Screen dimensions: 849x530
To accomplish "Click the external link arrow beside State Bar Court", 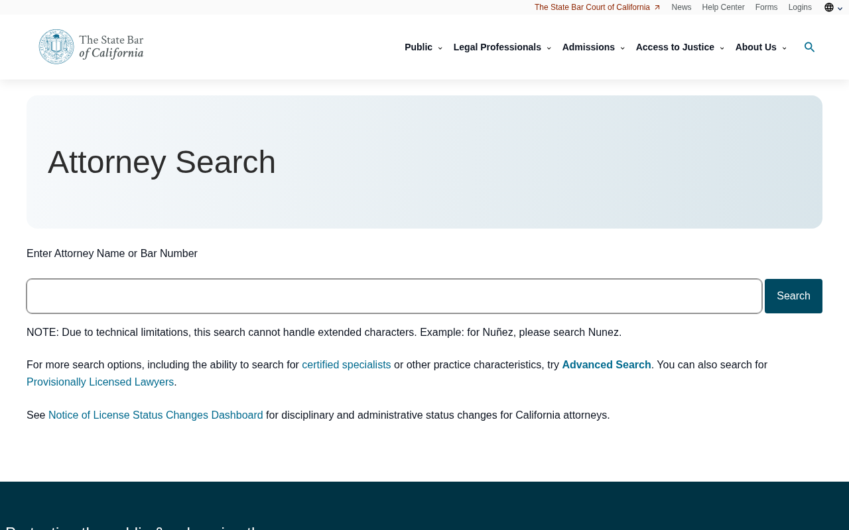I will point(657,7).
